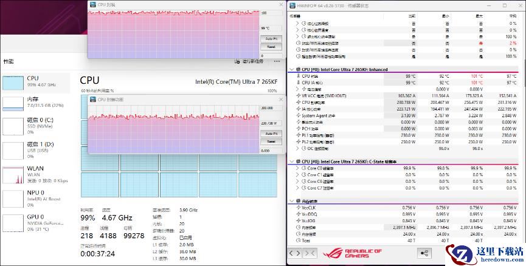Click Auto Fit in the CPU power graph
Screen dimensions: 526x266
tap(271, 133)
